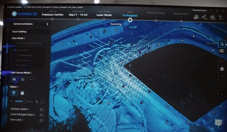This screenshot has height=132, width=227.
Task: Go to the Post Processing step
Action: pyautogui.click(x=156, y=14)
